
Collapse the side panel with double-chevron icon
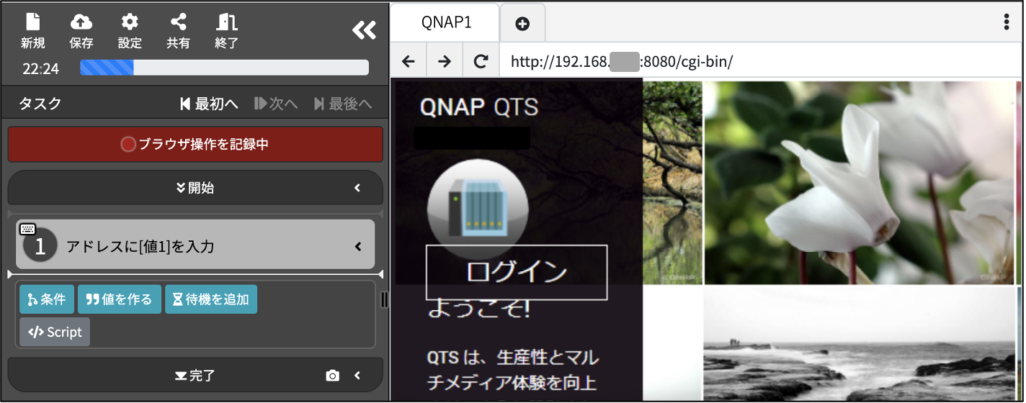[364, 30]
